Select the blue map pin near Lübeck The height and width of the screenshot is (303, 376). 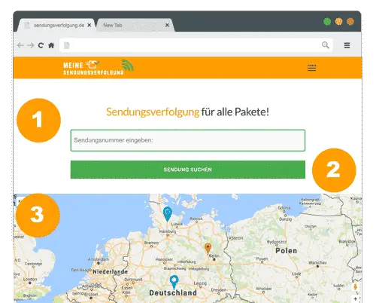[x=168, y=214]
